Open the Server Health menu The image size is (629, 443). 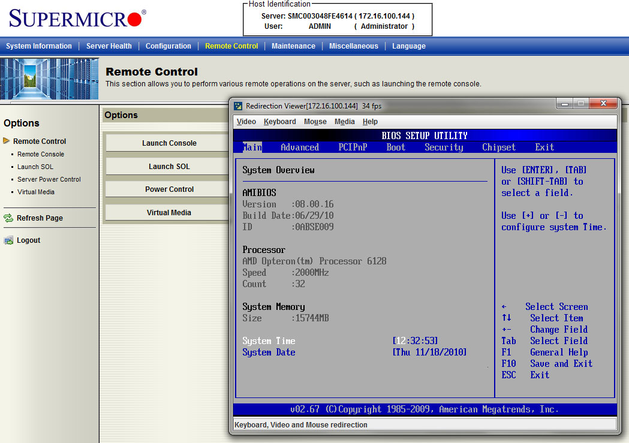pos(109,46)
